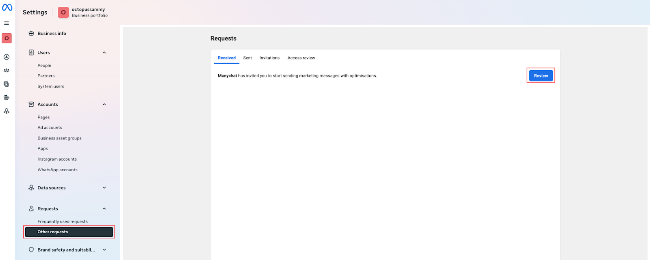Select Other requests in sidebar
This screenshot has width=650, height=260.
tap(69, 232)
